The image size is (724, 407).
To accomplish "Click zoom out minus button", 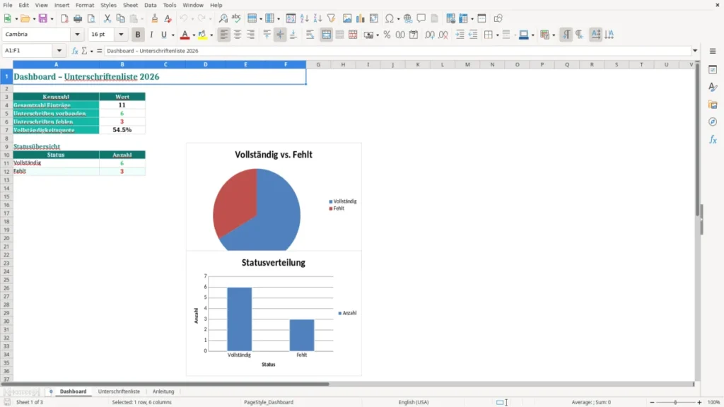I will click(x=652, y=402).
